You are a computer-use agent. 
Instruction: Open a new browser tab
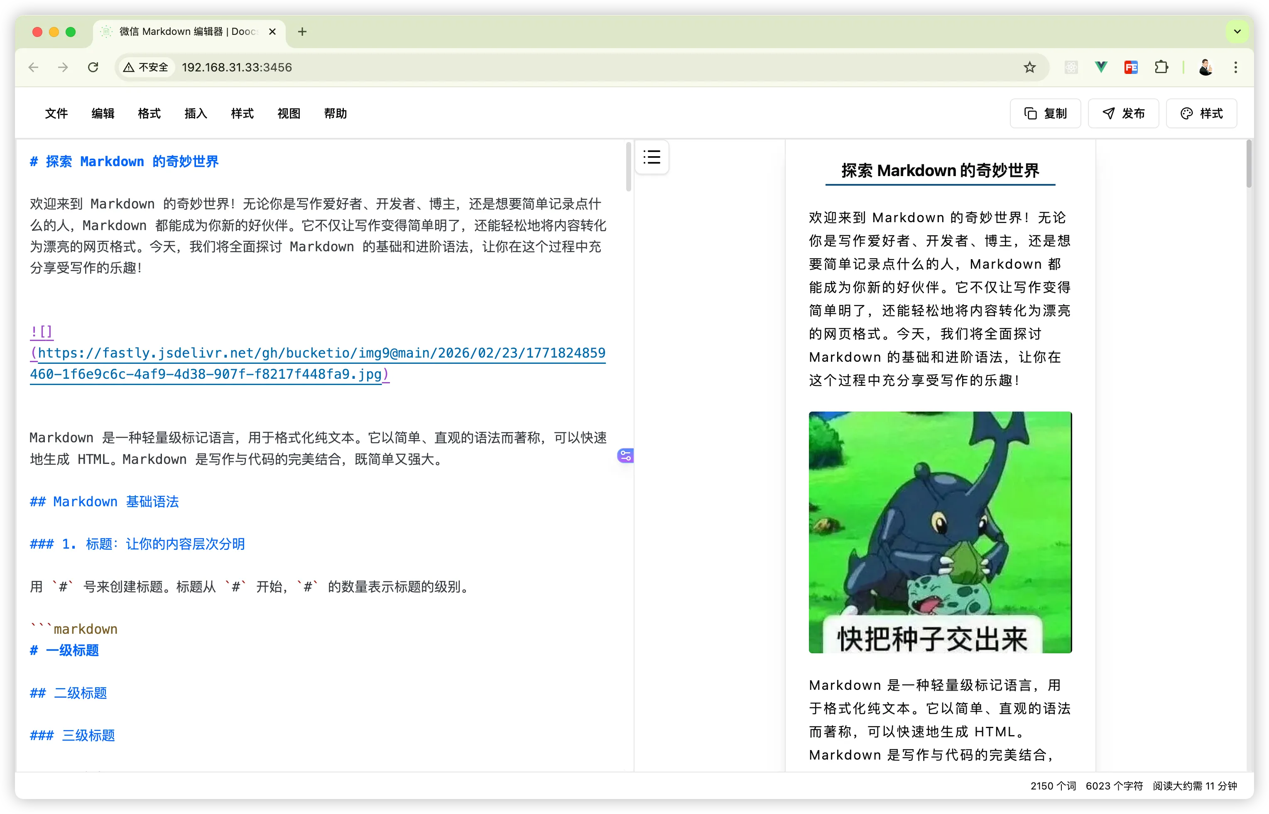point(302,32)
